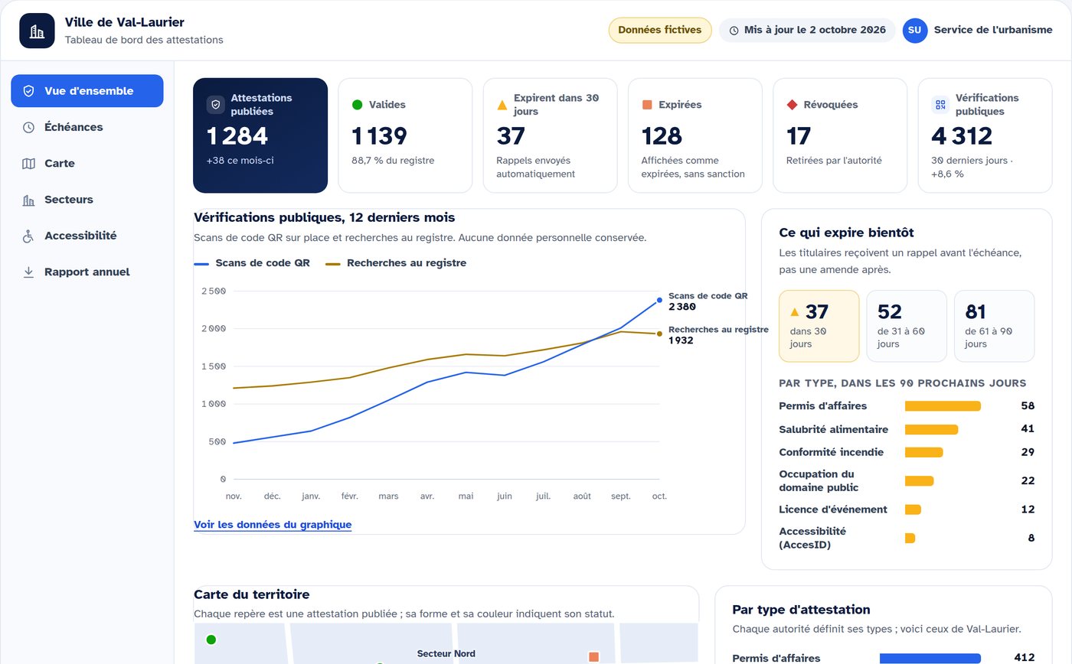This screenshot has height=664, width=1072.
Task: Click the QR code icon on Vérifications publiques card
Action: (941, 105)
